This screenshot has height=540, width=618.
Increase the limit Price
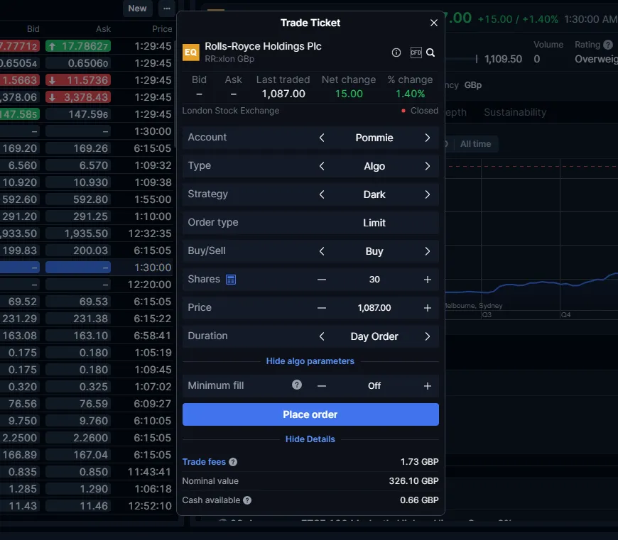427,308
